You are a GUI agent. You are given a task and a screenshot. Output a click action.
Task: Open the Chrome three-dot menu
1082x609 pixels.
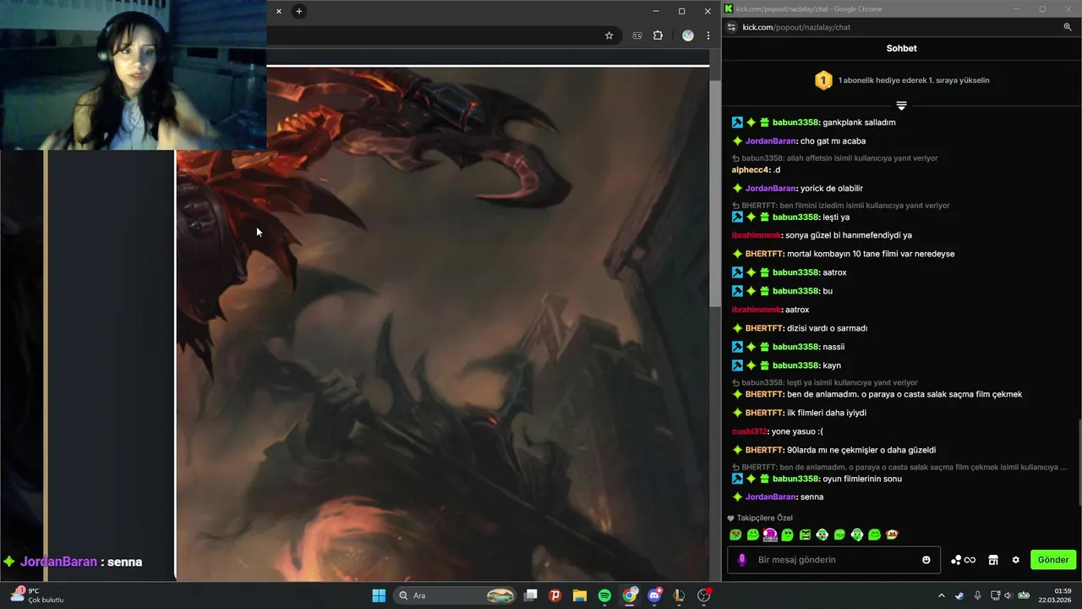tap(708, 36)
